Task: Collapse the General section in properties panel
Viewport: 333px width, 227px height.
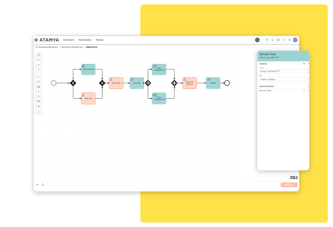Action: point(309,63)
